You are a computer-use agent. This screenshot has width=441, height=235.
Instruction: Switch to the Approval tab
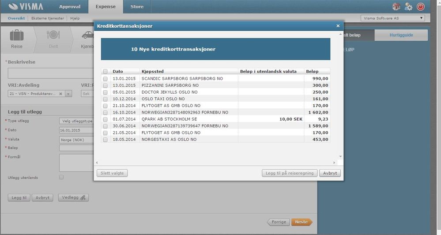point(70,7)
